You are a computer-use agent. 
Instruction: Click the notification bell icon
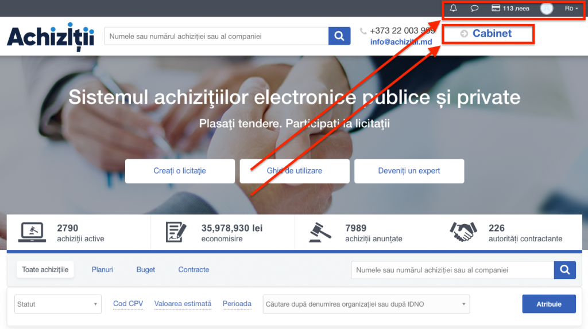coord(454,9)
